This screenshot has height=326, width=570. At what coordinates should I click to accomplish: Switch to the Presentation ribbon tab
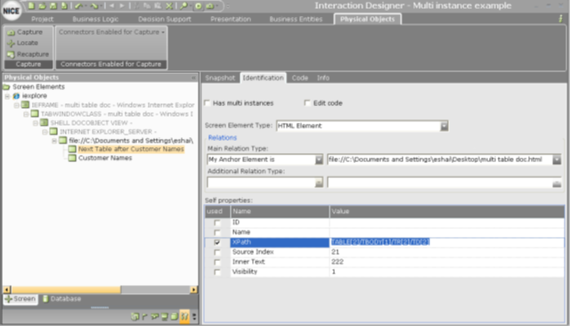pyautogui.click(x=231, y=20)
